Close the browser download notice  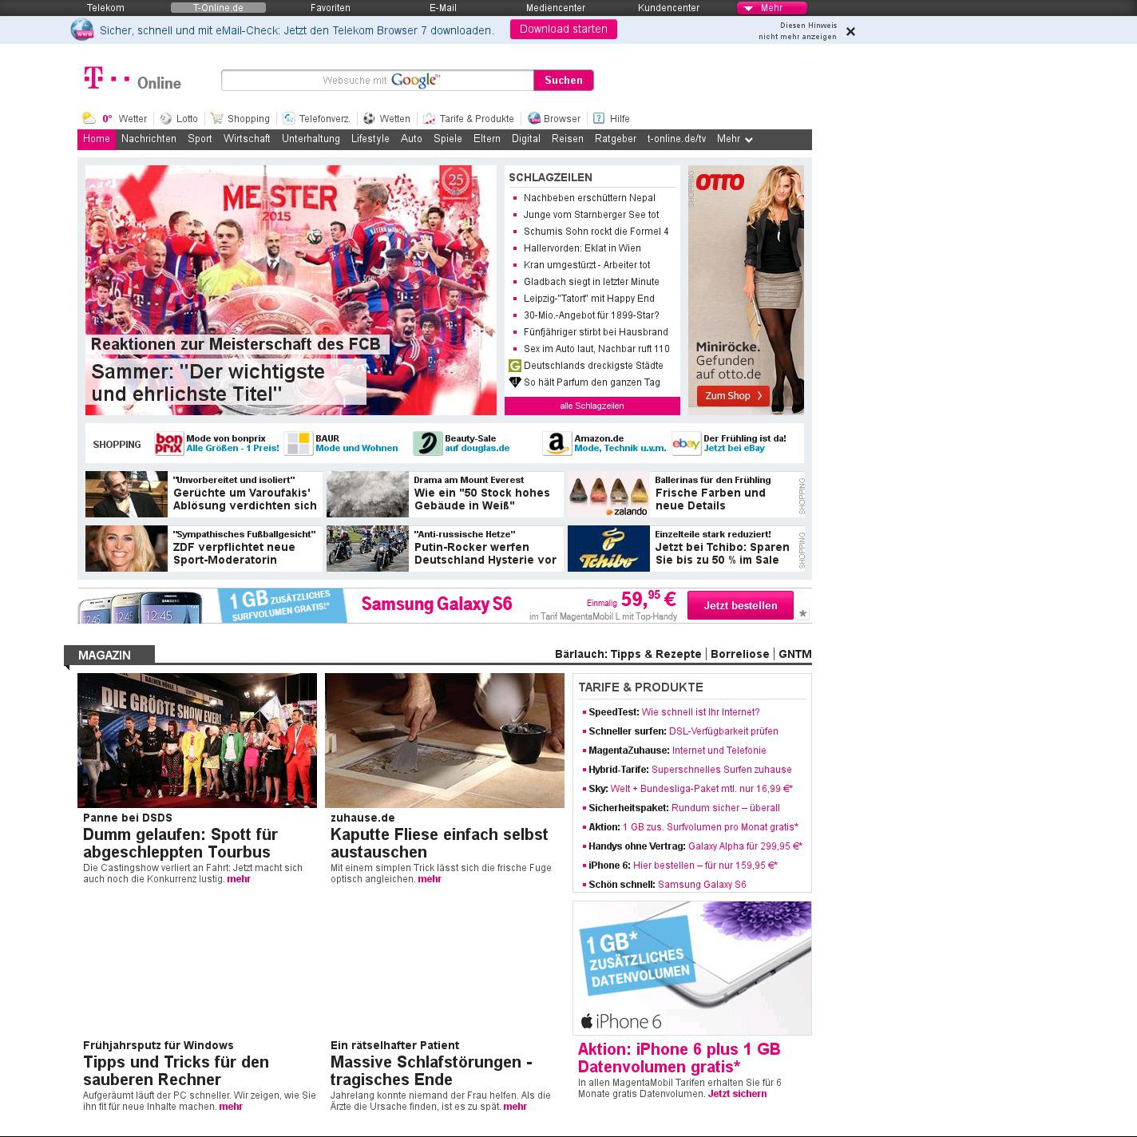pos(850,31)
